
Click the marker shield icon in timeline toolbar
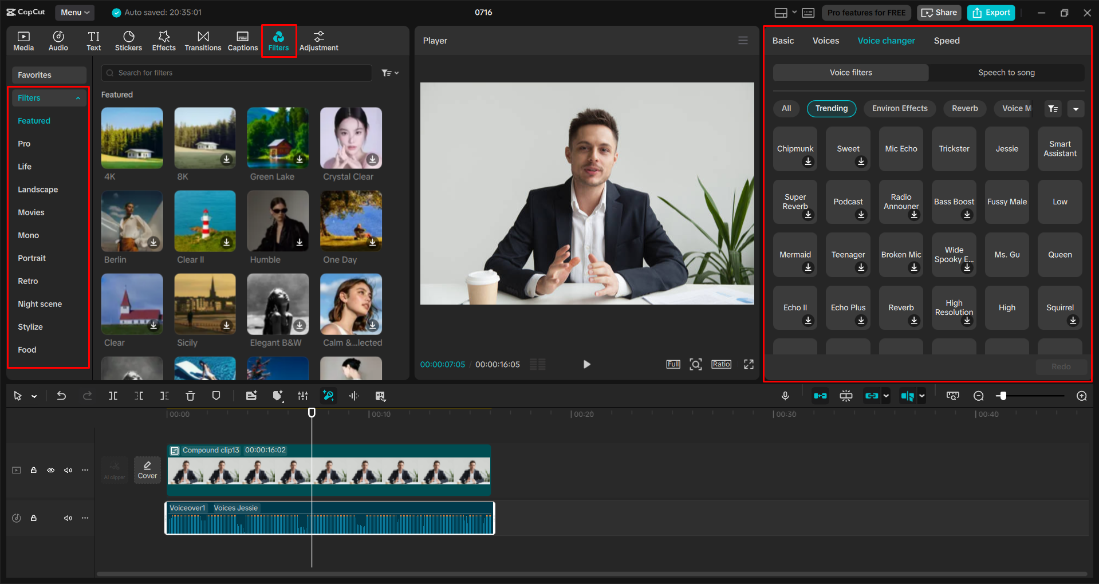(x=216, y=396)
